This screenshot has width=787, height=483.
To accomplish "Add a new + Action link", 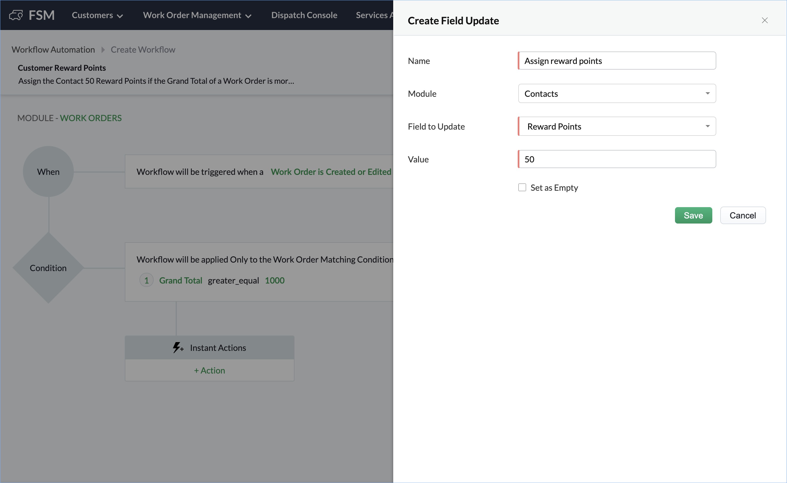I will 209,370.
